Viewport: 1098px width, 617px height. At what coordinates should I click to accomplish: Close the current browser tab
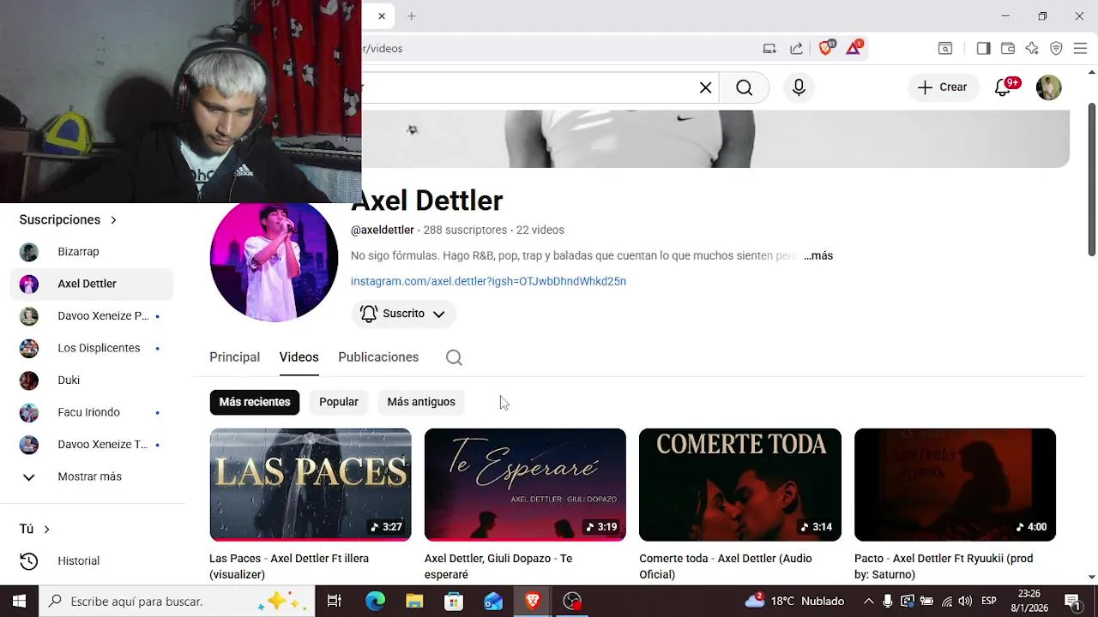pyautogui.click(x=382, y=15)
